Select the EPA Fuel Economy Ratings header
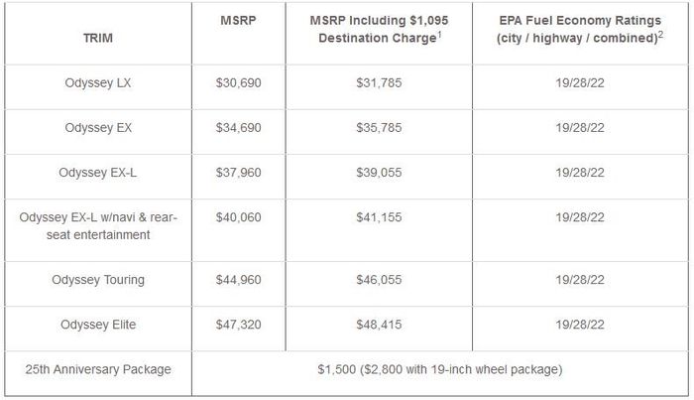Screen dimensions: 694x400 click(x=566, y=29)
